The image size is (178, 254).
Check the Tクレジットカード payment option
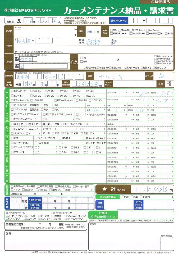(x=131, y=34)
